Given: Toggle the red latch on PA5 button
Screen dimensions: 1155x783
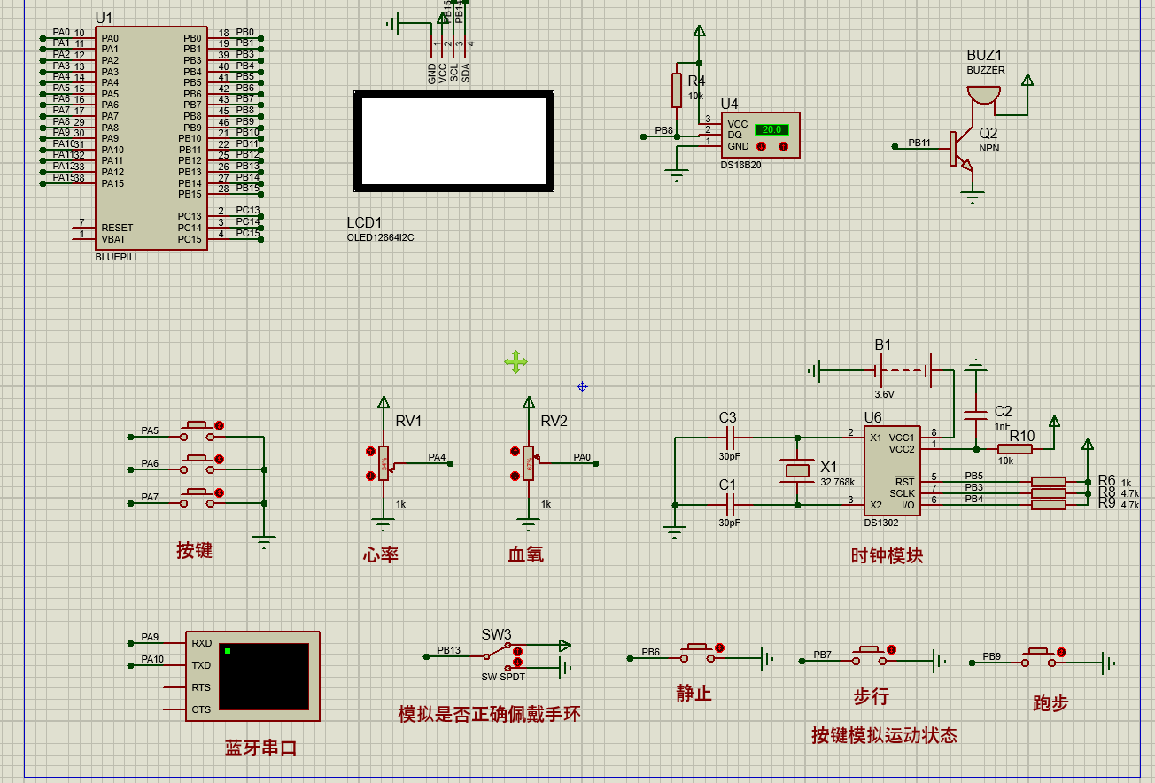Looking at the screenshot, I should tap(219, 426).
